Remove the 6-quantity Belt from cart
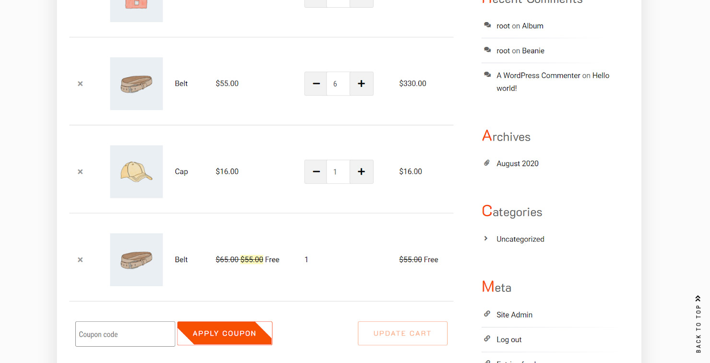The height and width of the screenshot is (363, 710). 80,84
